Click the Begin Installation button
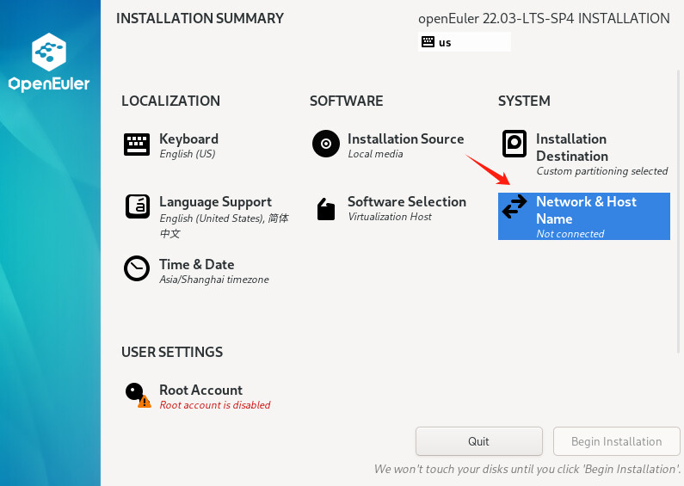This screenshot has width=684, height=486. tap(616, 441)
